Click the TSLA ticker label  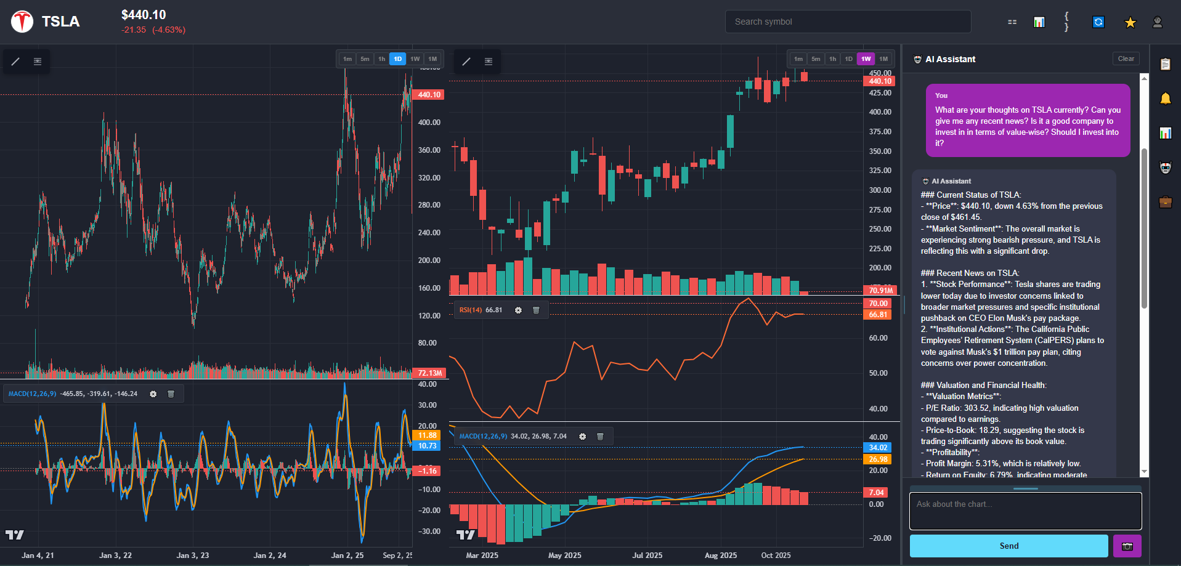60,22
